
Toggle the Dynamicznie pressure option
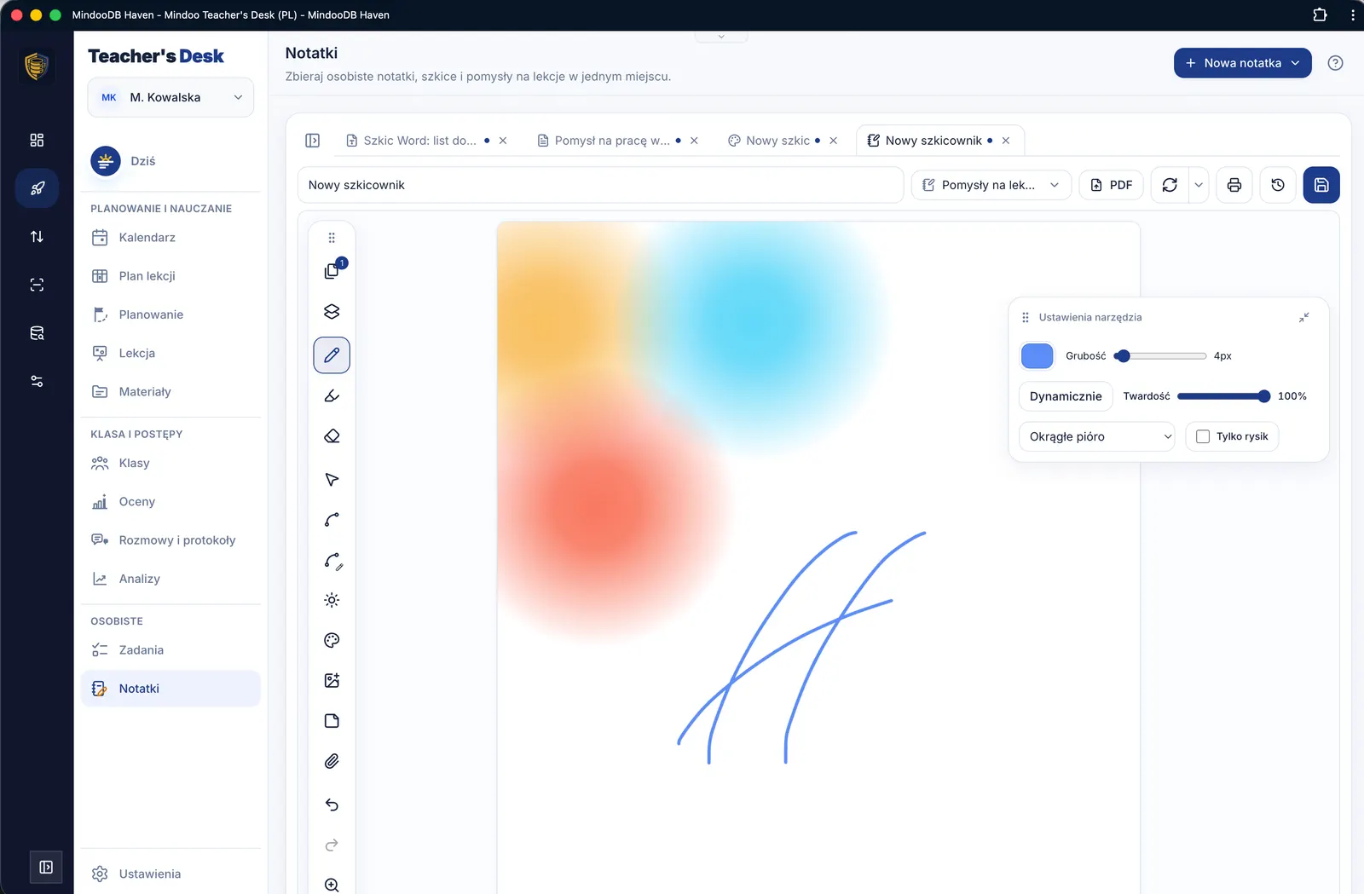tap(1066, 396)
